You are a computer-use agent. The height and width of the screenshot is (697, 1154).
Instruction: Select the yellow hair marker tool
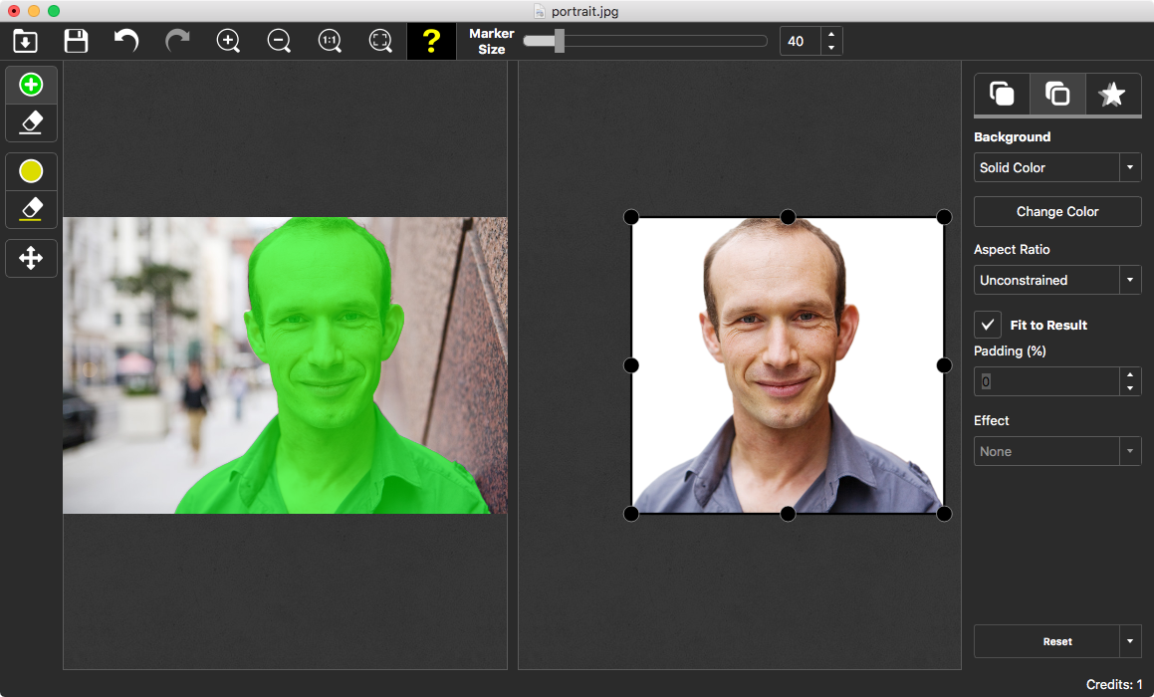[x=31, y=171]
